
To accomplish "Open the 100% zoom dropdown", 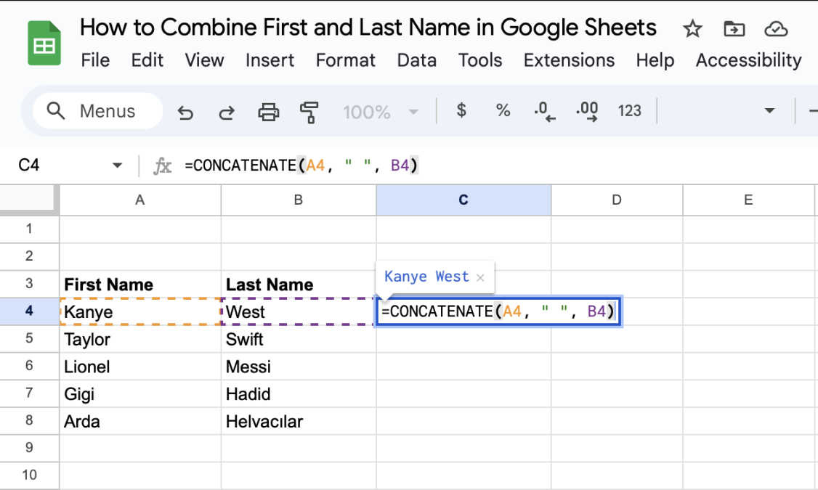I will click(381, 112).
